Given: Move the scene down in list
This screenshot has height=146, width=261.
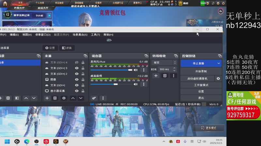Looking at the screenshot, I should click(34, 98).
